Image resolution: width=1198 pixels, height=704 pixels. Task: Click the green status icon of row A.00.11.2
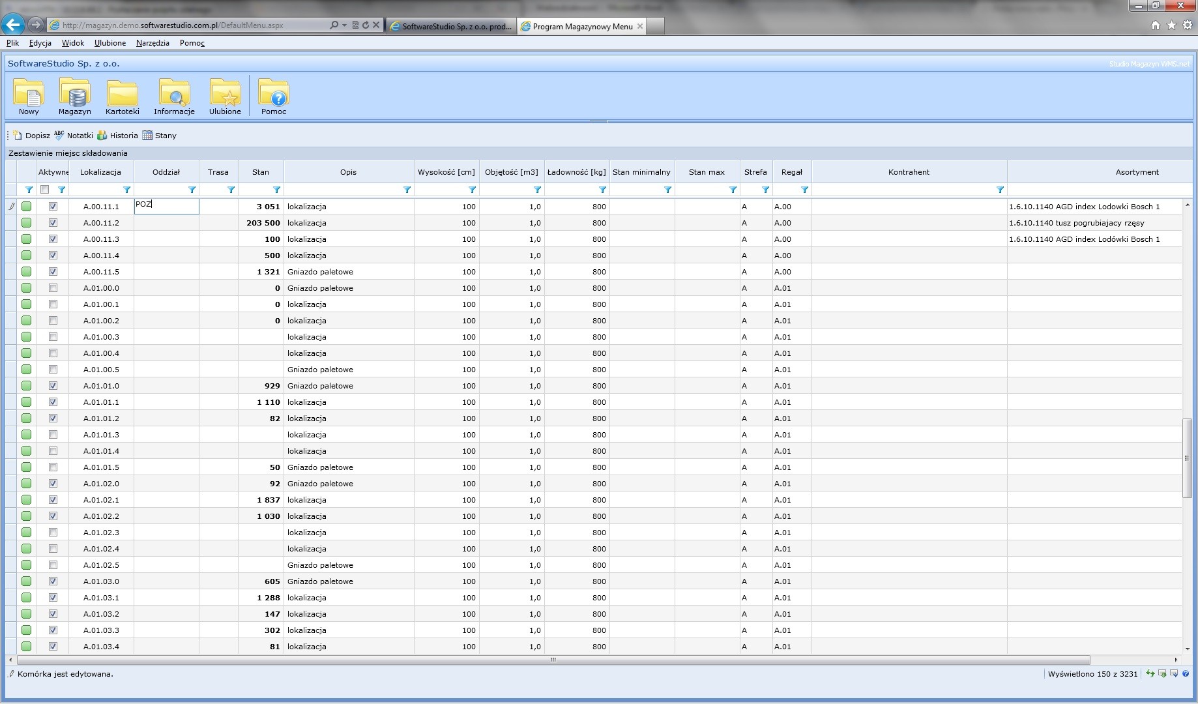tap(27, 223)
